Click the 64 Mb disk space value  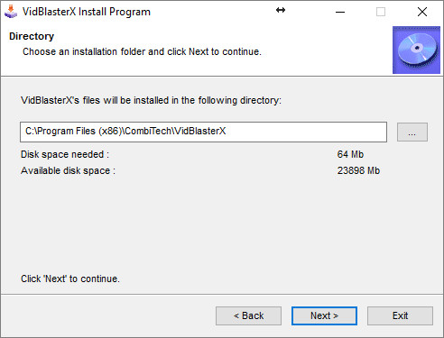(350, 154)
